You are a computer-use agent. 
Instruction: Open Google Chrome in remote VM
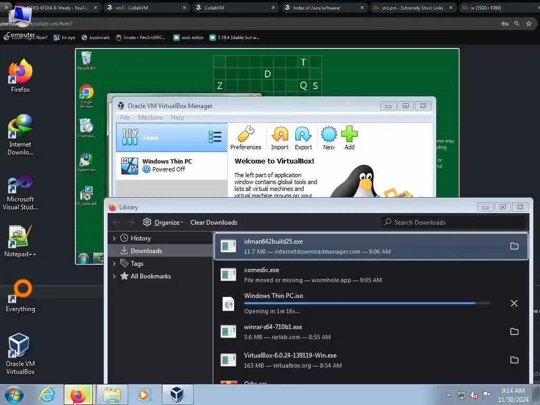coord(86,96)
